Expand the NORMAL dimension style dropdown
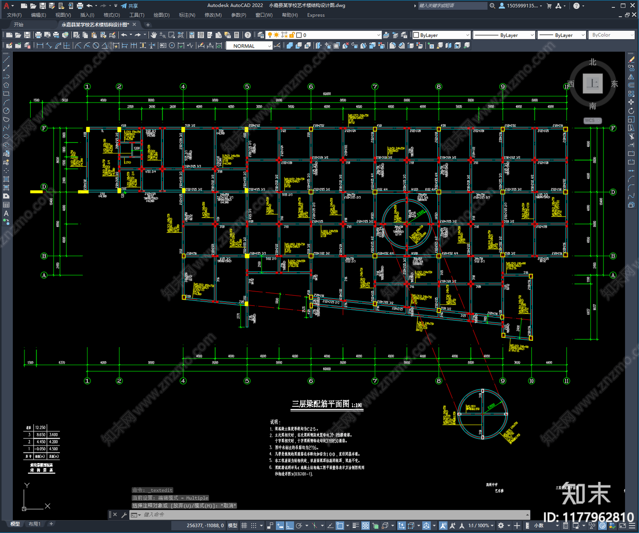Viewport: 639px width, 533px height. point(249,46)
